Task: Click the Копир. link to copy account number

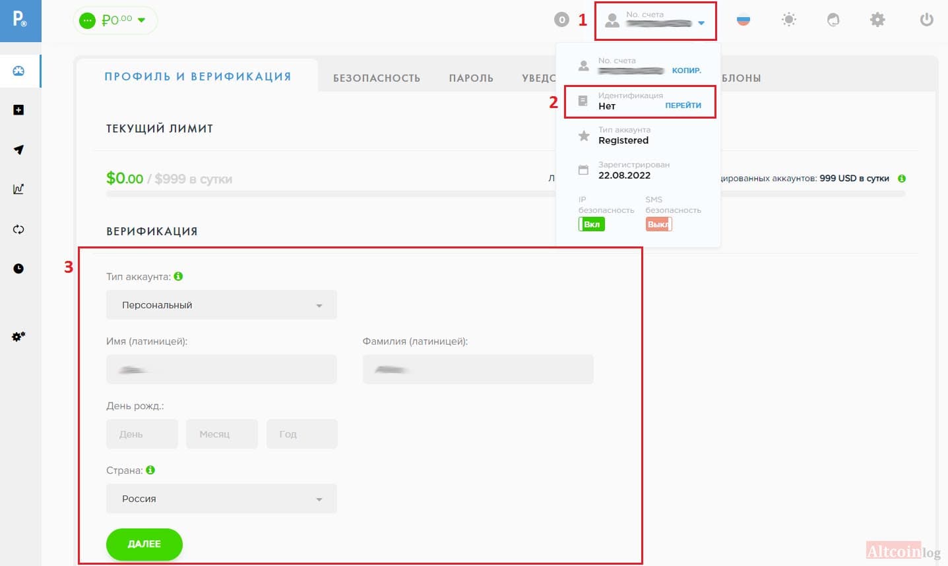Action: 687,71
